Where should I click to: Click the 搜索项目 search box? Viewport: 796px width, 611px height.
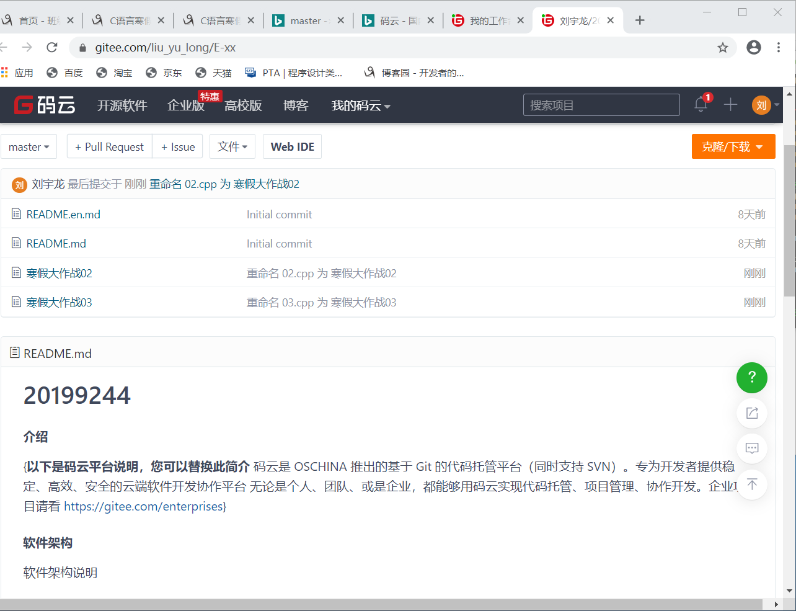601,105
